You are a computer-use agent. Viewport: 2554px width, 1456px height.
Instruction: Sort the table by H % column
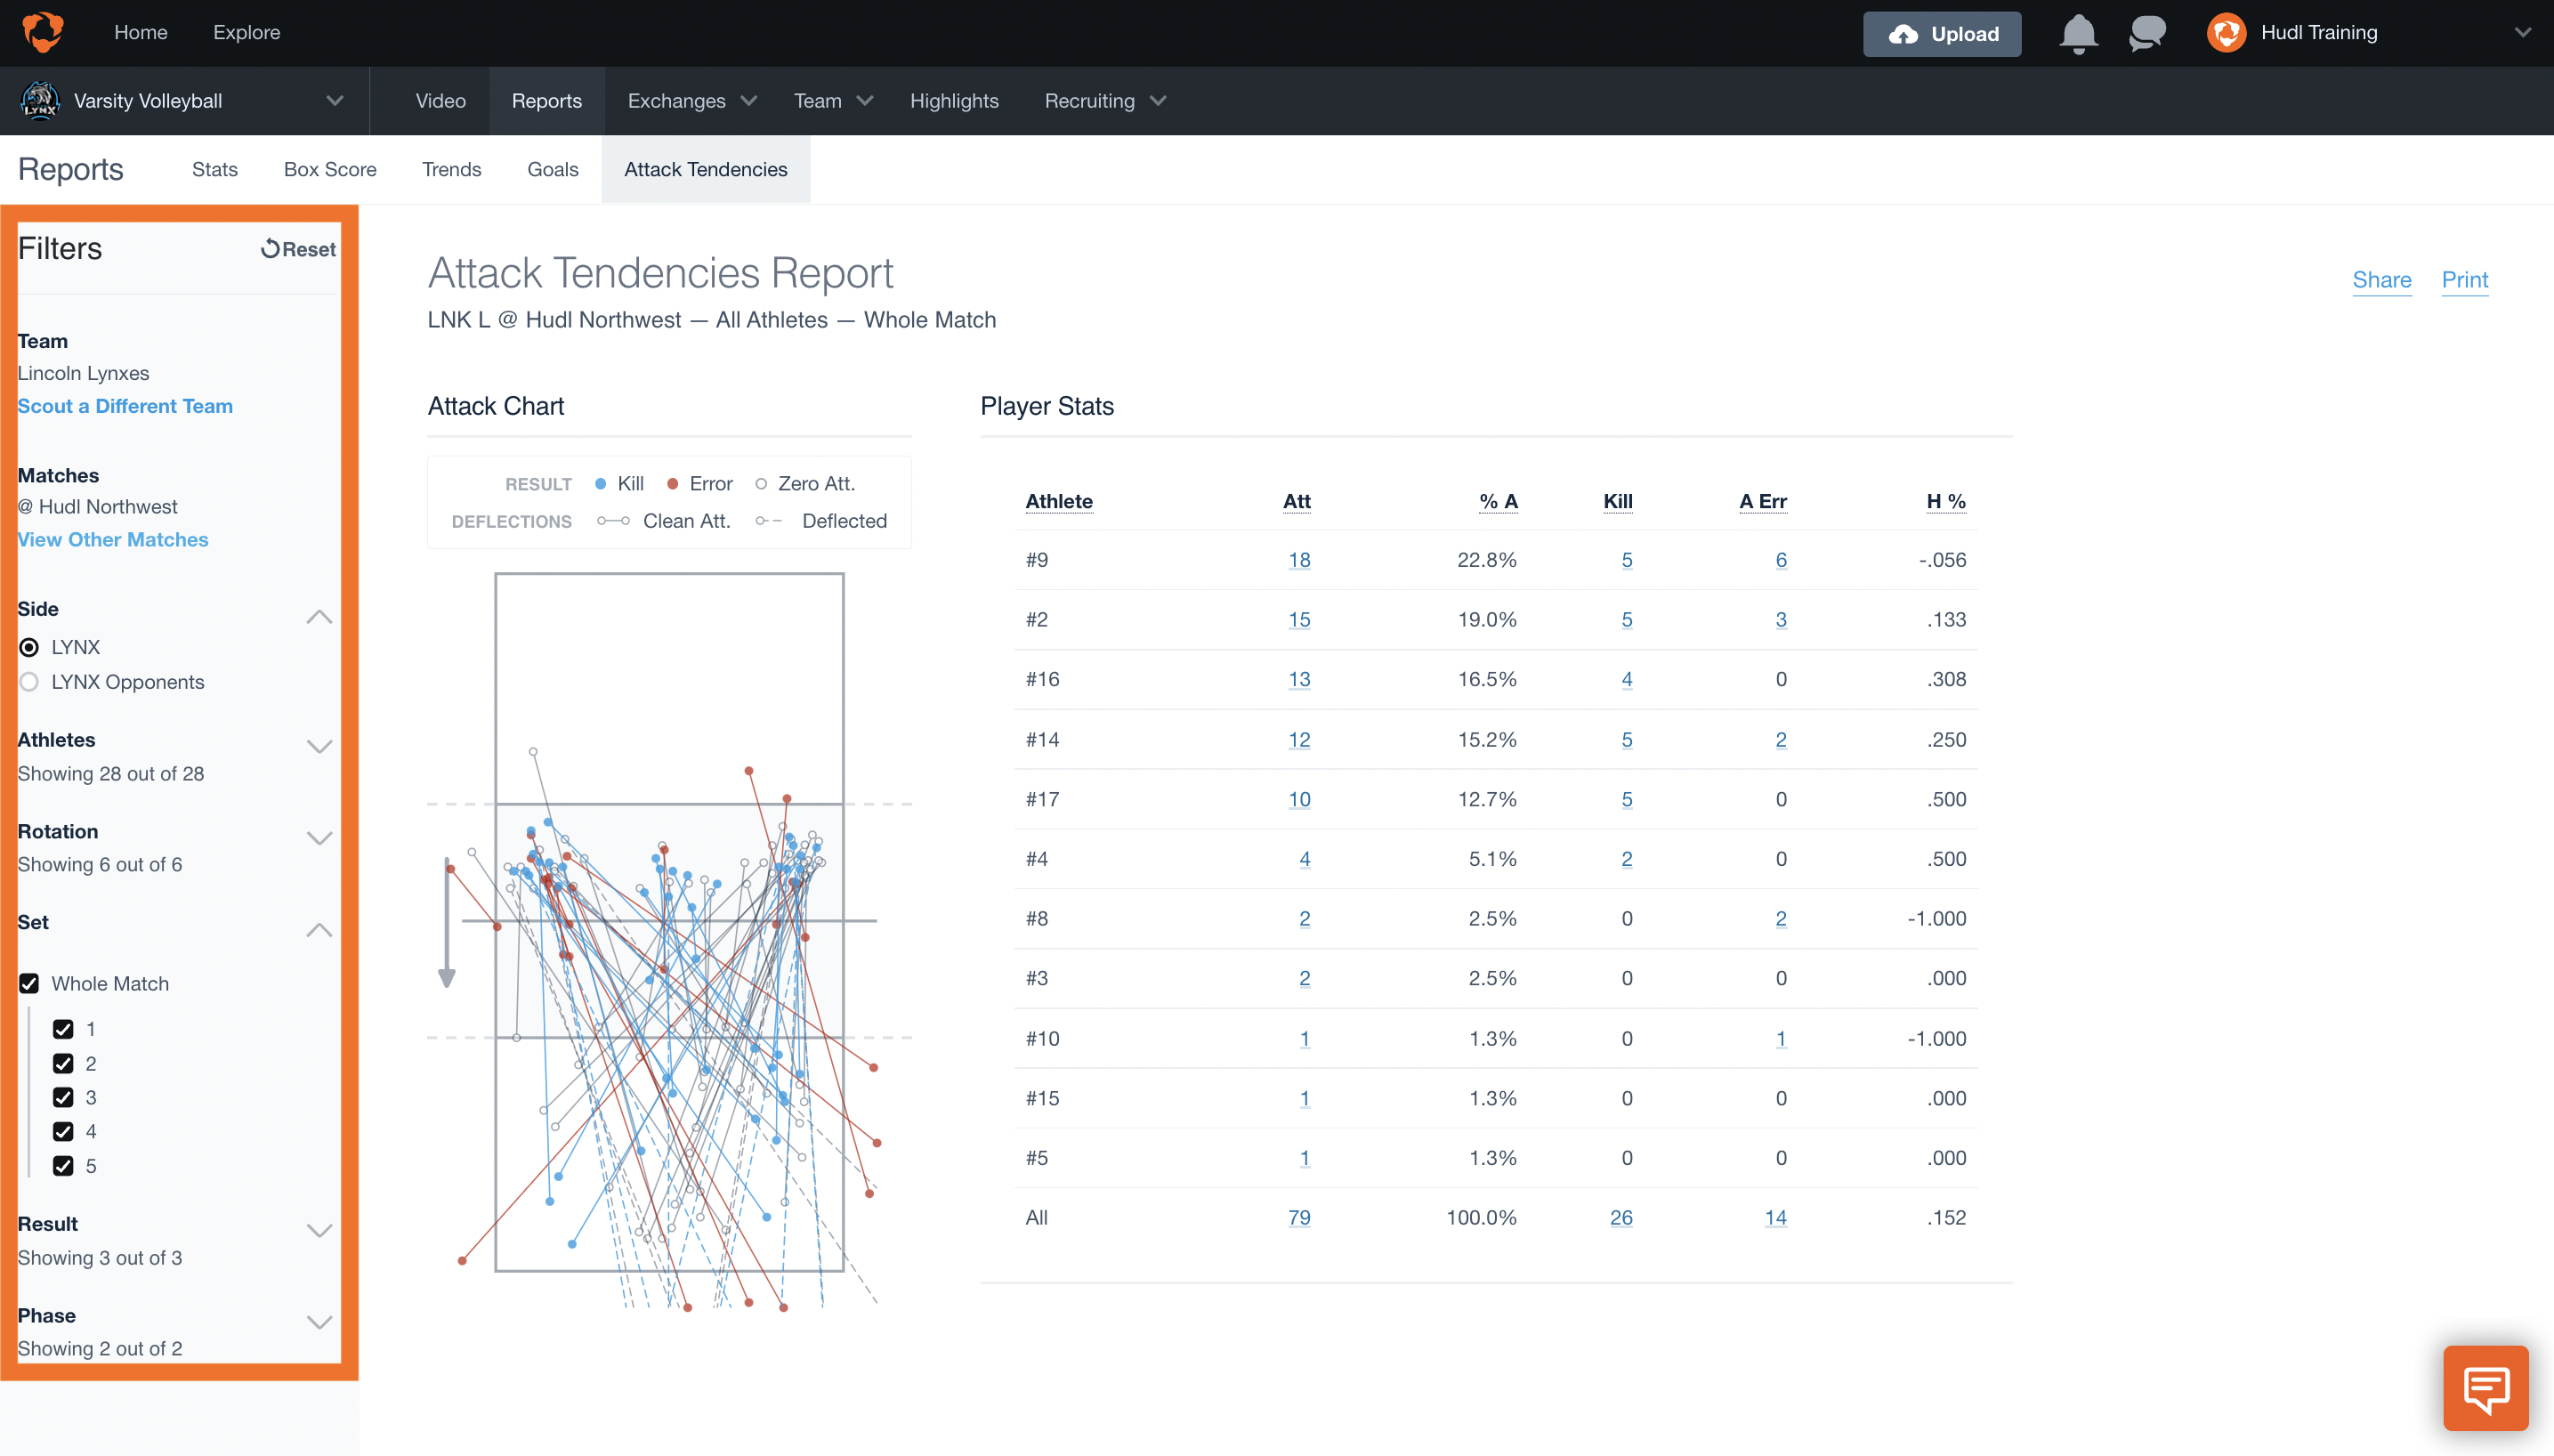click(1945, 501)
